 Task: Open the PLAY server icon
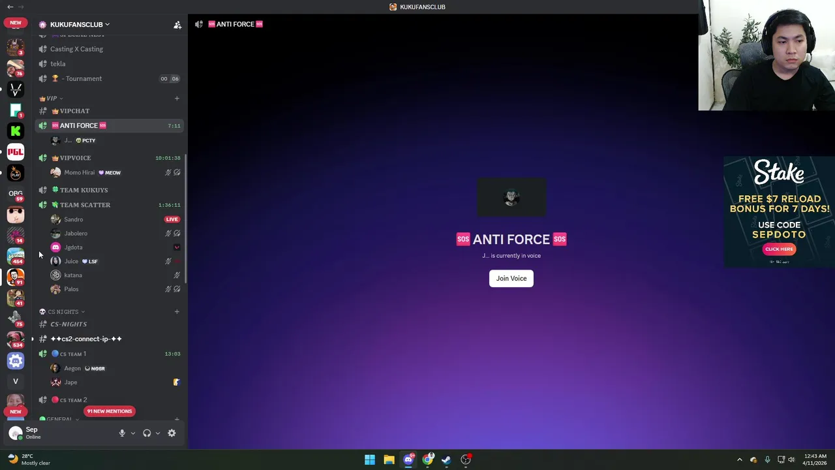pyautogui.click(x=16, y=172)
